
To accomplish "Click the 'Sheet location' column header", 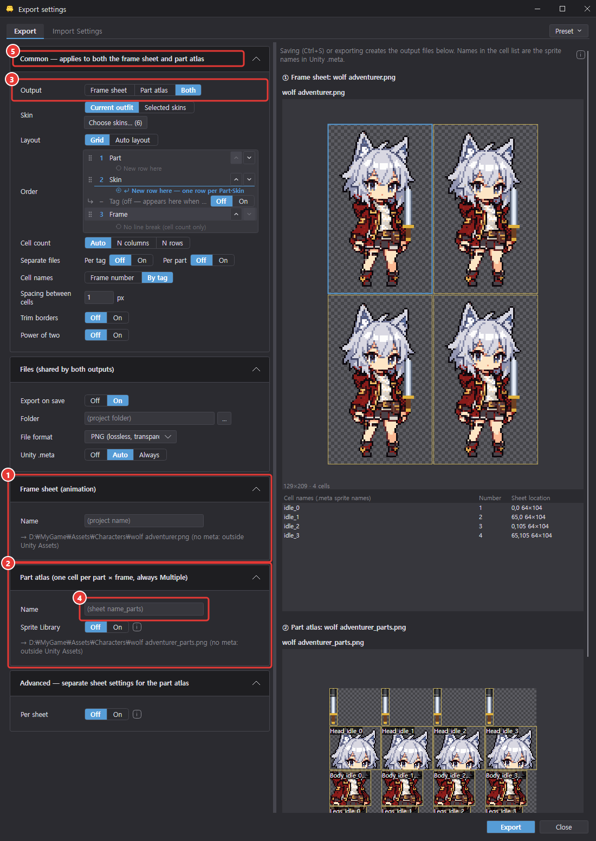I will tap(530, 498).
